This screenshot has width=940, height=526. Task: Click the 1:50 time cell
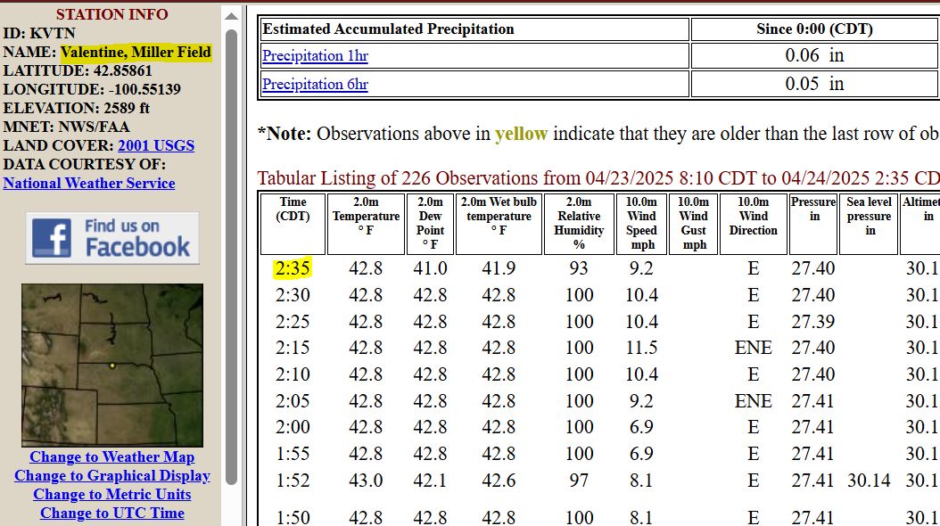tap(293, 517)
